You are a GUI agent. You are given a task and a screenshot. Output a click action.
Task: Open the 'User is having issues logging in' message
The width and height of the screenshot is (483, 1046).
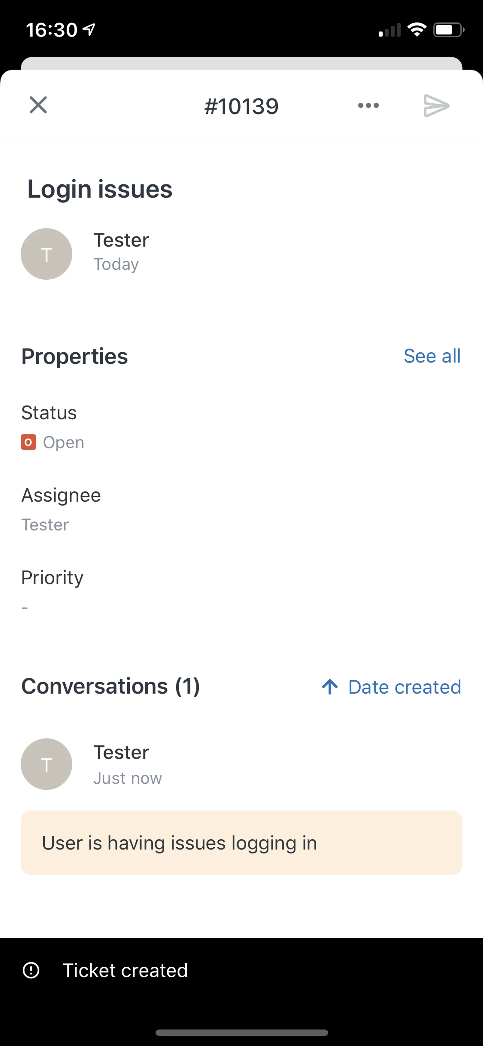tap(242, 843)
